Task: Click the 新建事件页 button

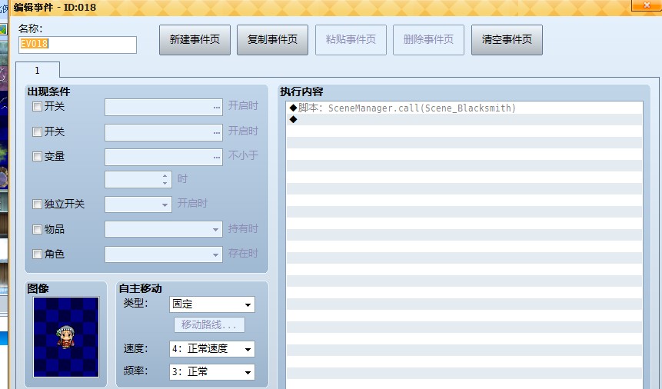Action: [x=195, y=40]
